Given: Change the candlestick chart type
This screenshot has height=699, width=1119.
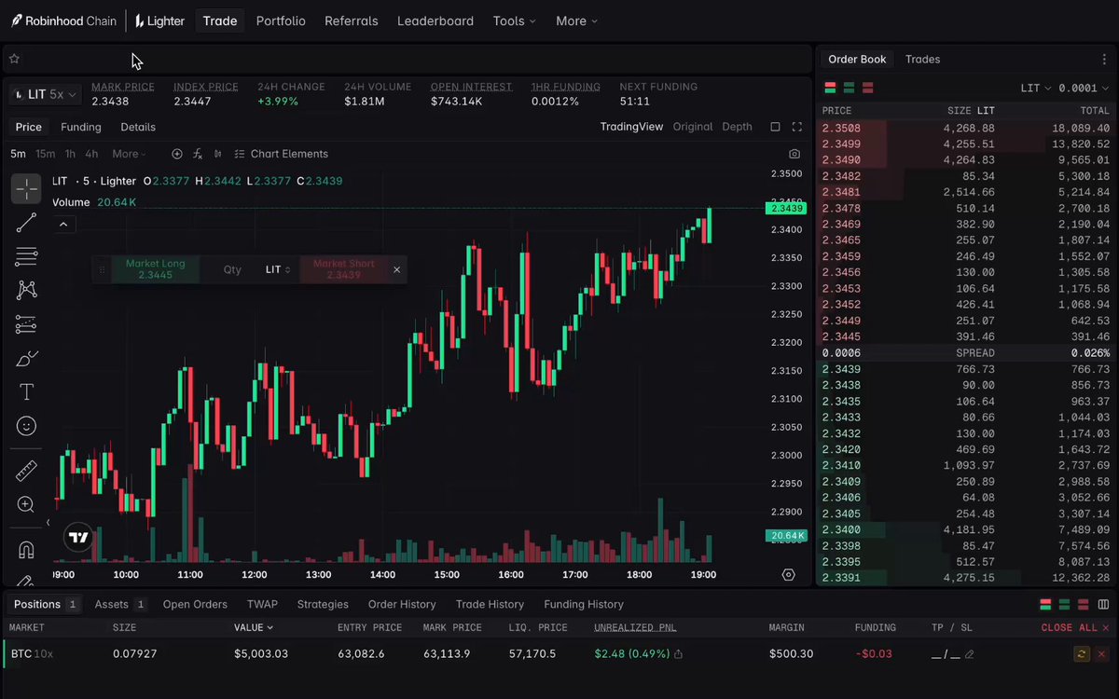Looking at the screenshot, I should coord(217,154).
